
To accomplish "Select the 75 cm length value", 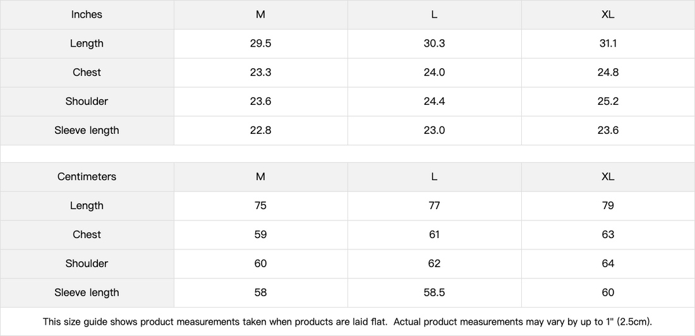I will pyautogui.click(x=260, y=206).
